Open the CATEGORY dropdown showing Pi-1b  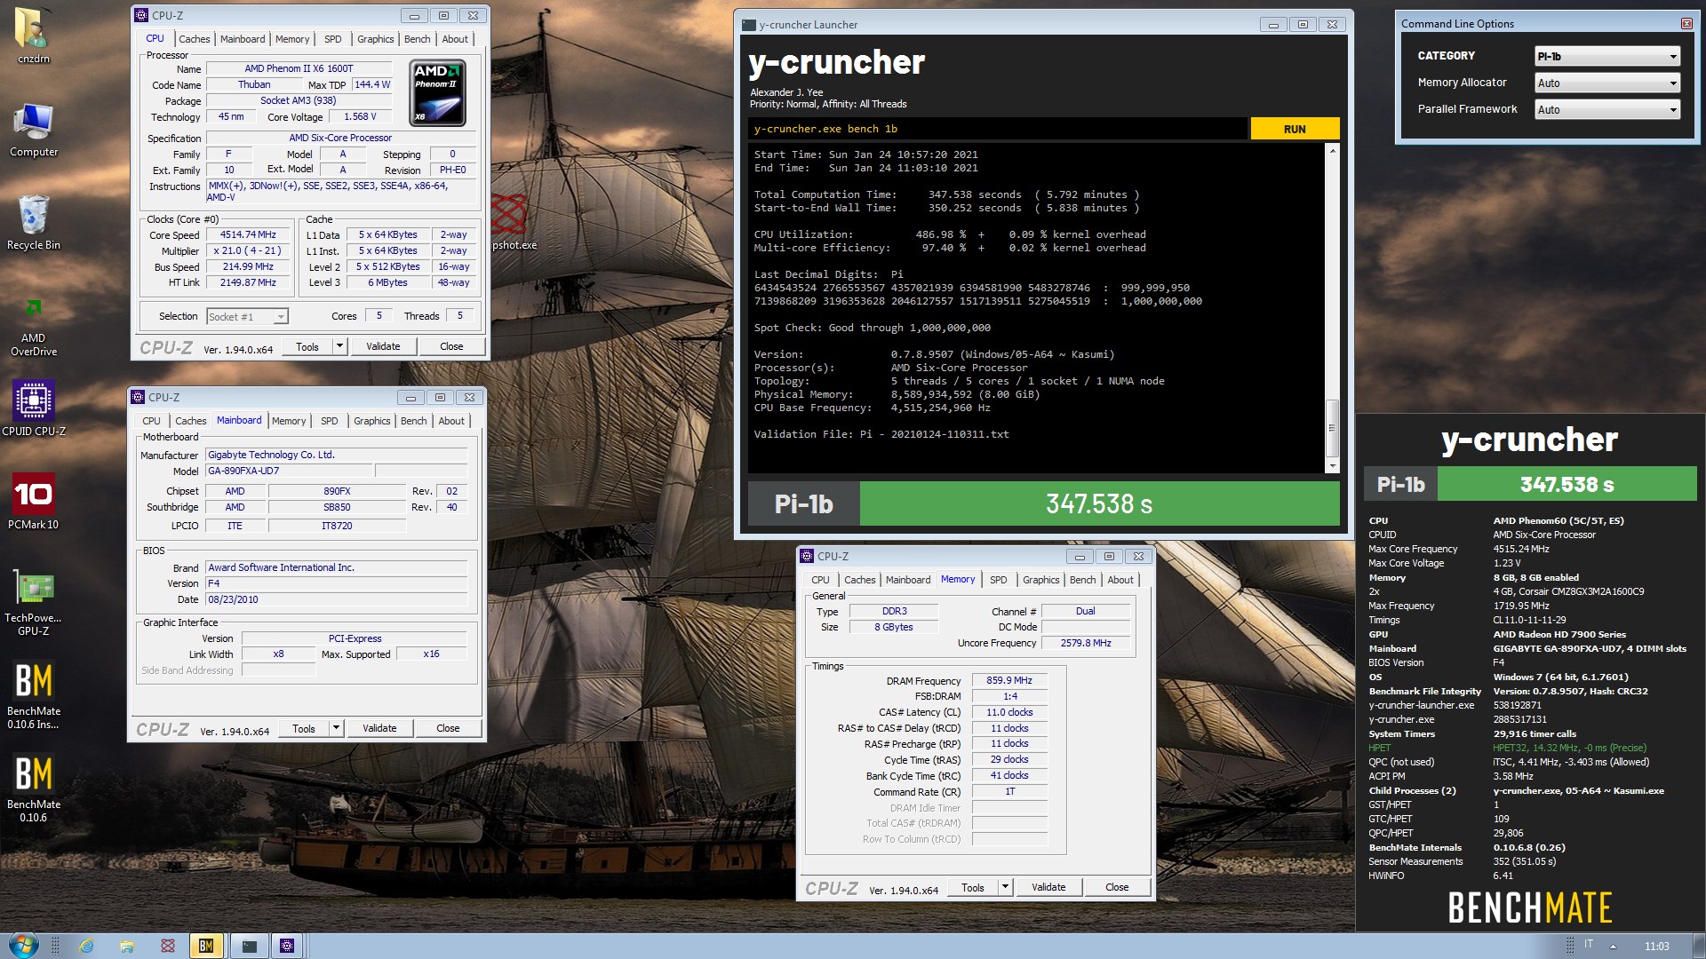pyautogui.click(x=1607, y=56)
